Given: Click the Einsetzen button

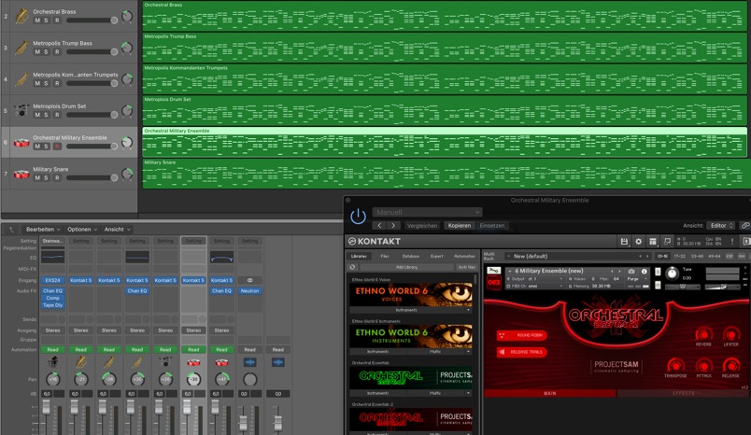Looking at the screenshot, I should pyautogui.click(x=492, y=225).
